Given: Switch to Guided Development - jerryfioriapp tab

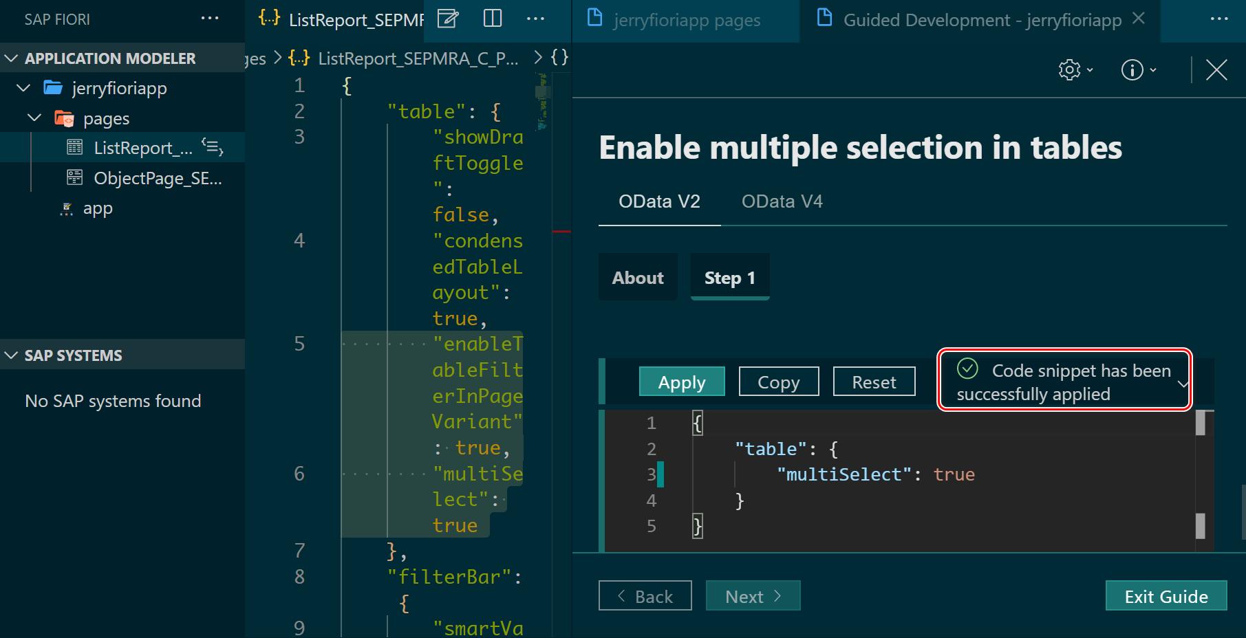Looking at the screenshot, I should tap(982, 20).
